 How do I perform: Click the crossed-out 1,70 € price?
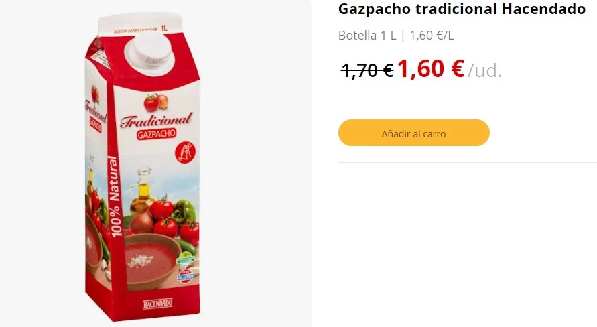click(367, 70)
